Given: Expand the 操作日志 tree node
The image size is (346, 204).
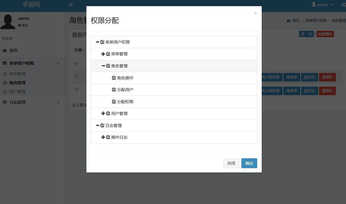Looking at the screenshot, I should (103, 137).
